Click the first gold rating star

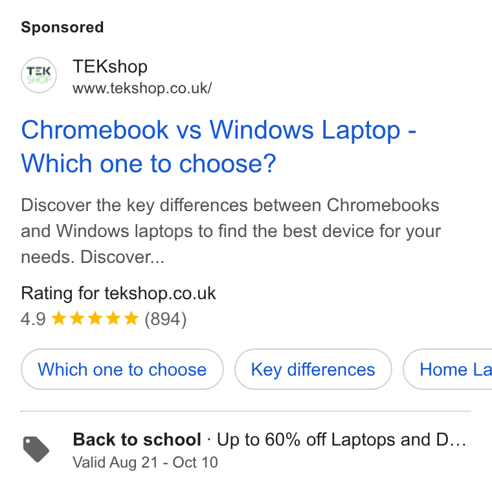point(59,319)
